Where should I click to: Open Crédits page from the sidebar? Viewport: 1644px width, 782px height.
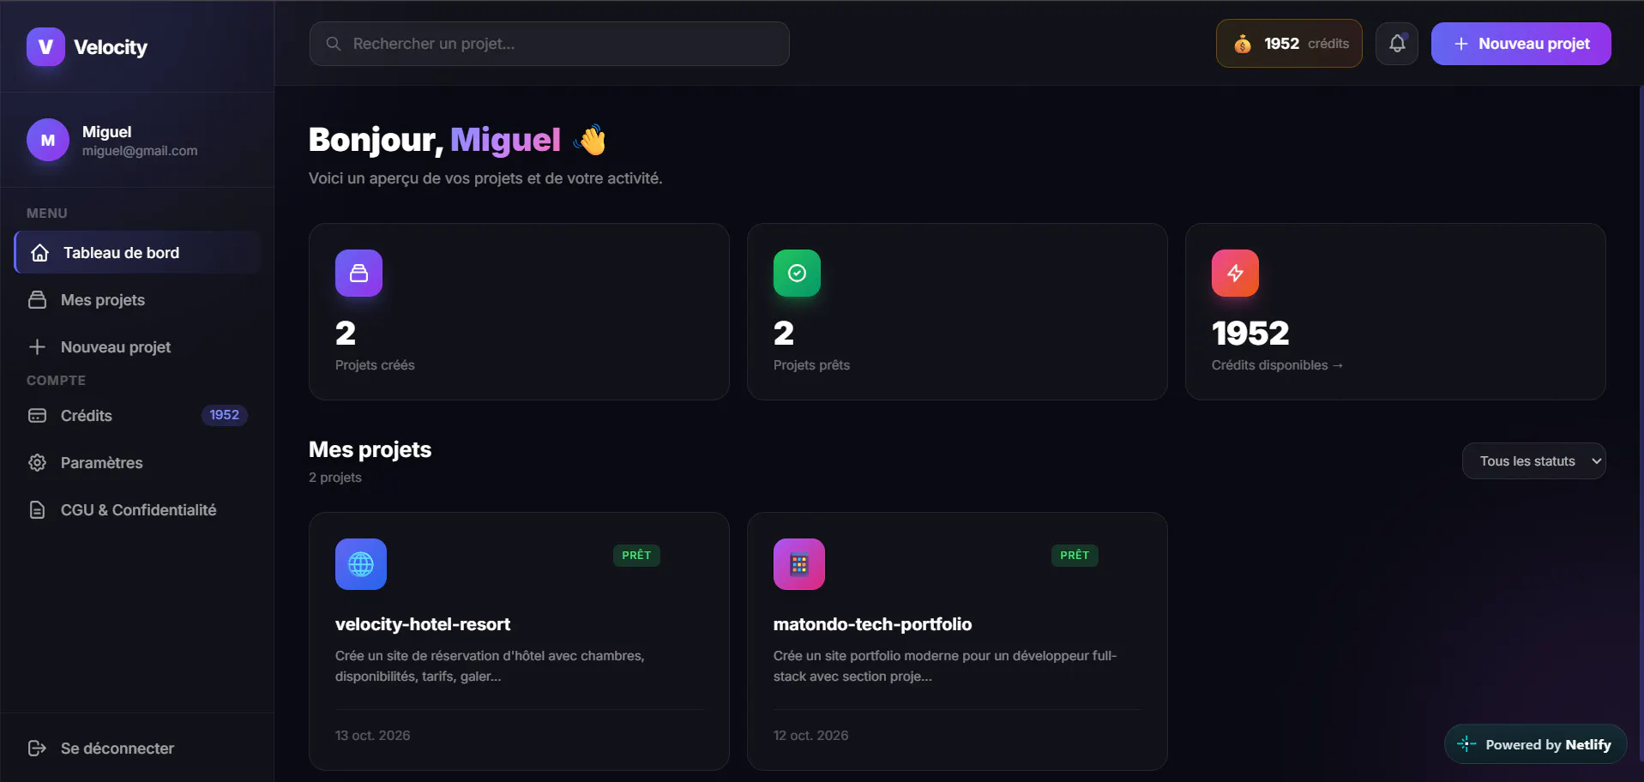137,416
